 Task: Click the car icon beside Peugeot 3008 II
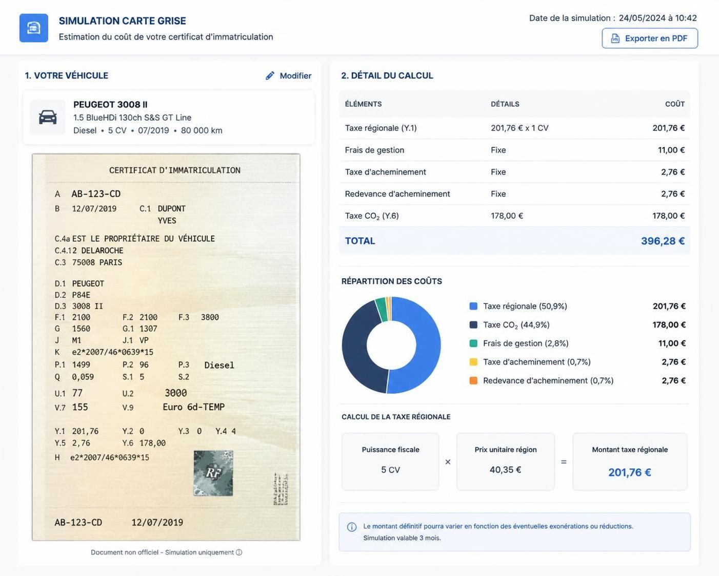(48, 117)
